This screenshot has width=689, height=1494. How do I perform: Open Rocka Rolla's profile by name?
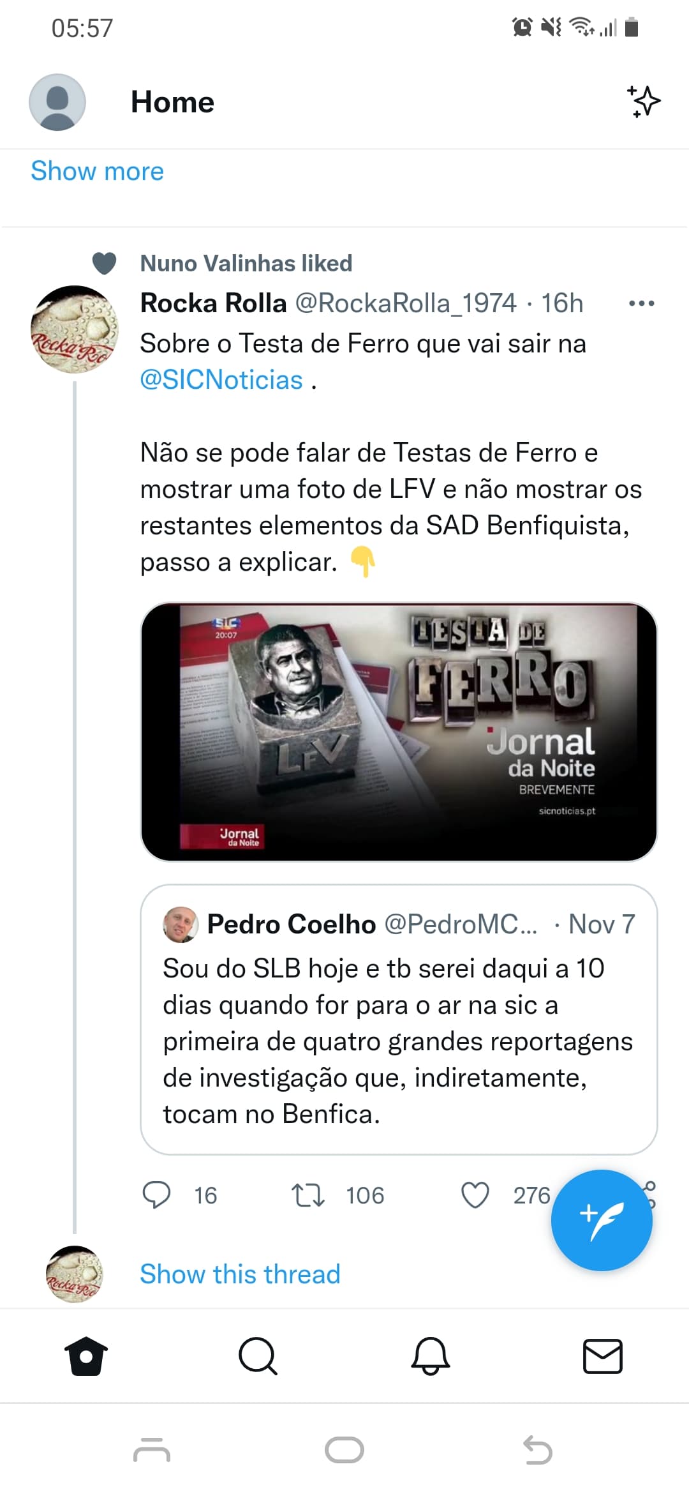click(x=214, y=303)
